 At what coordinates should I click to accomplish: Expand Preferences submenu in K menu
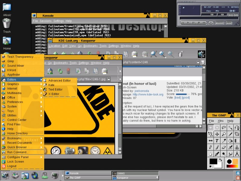click(x=22, y=102)
